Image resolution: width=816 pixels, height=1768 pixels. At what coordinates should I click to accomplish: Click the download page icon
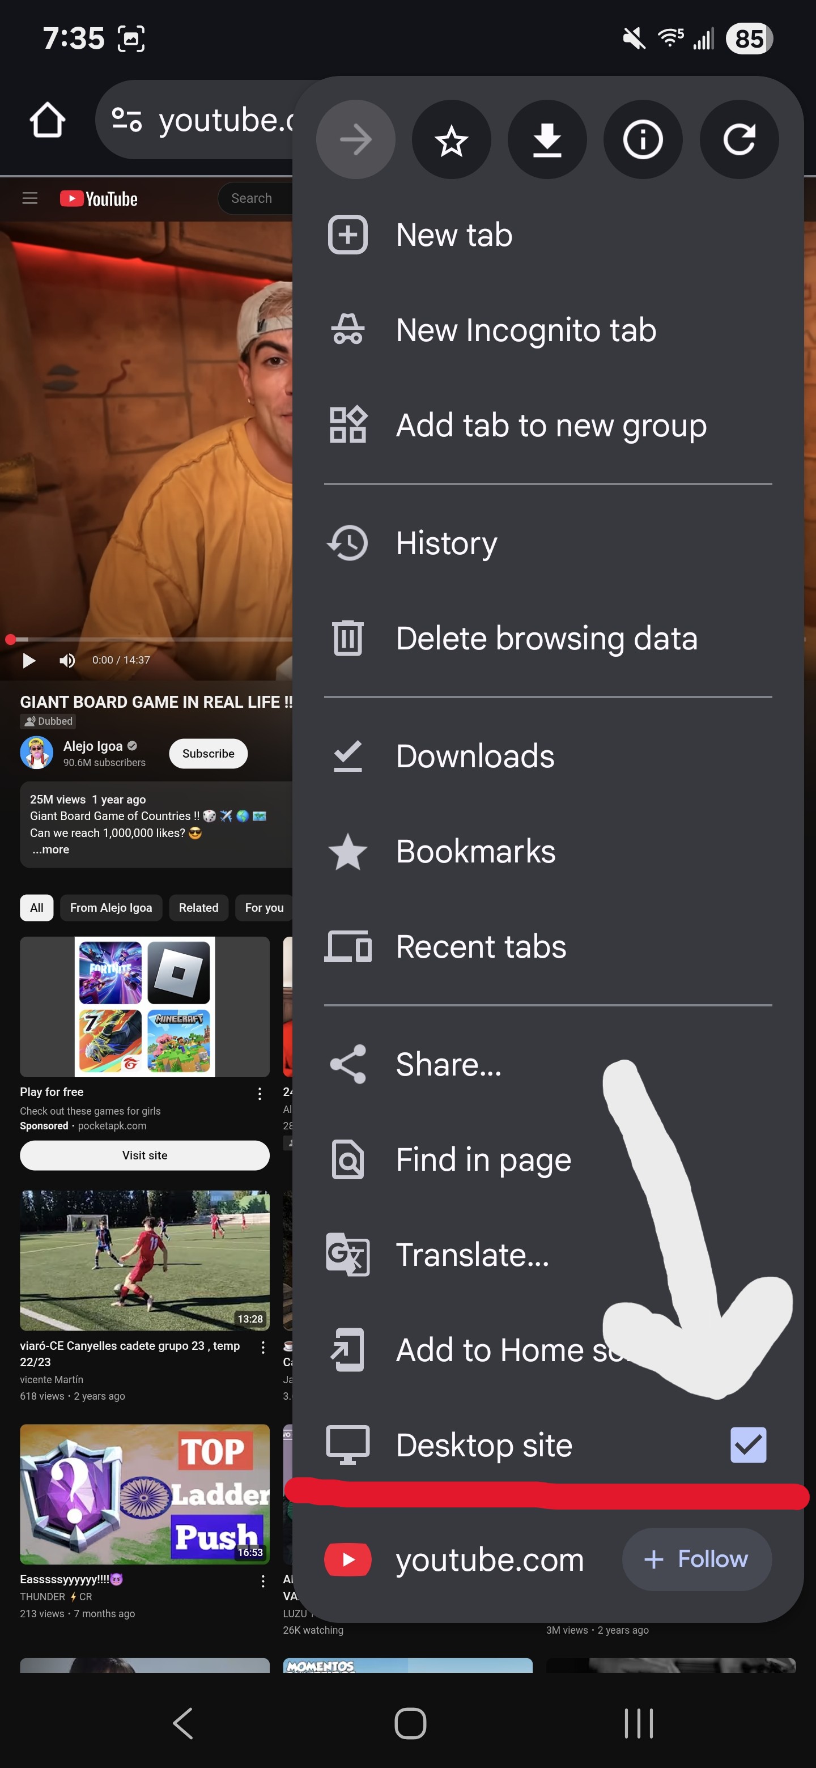[546, 140]
